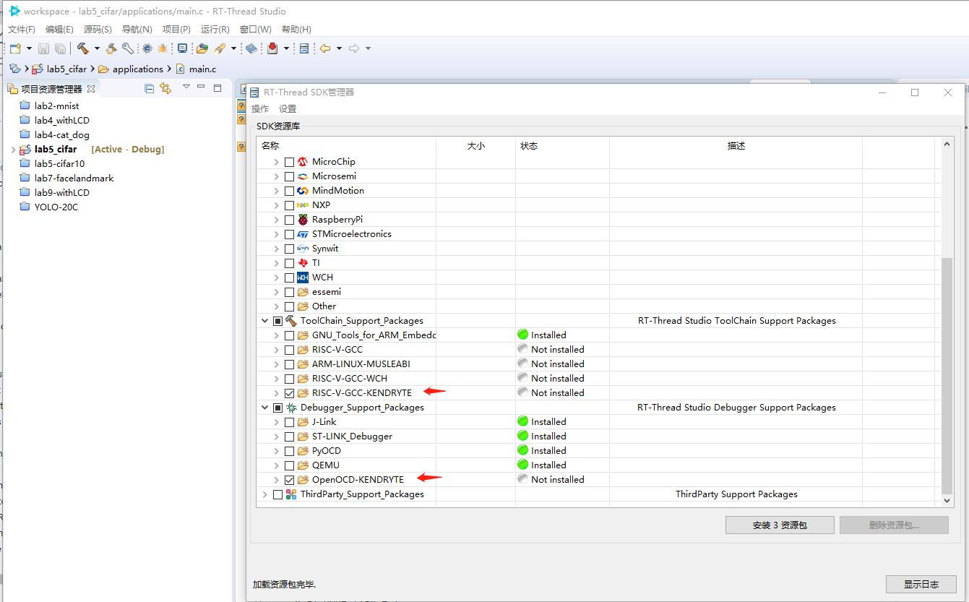Image resolution: width=969 pixels, height=602 pixels.
Task: Open the blue gear RT-Thread settings icon
Action: [147, 48]
